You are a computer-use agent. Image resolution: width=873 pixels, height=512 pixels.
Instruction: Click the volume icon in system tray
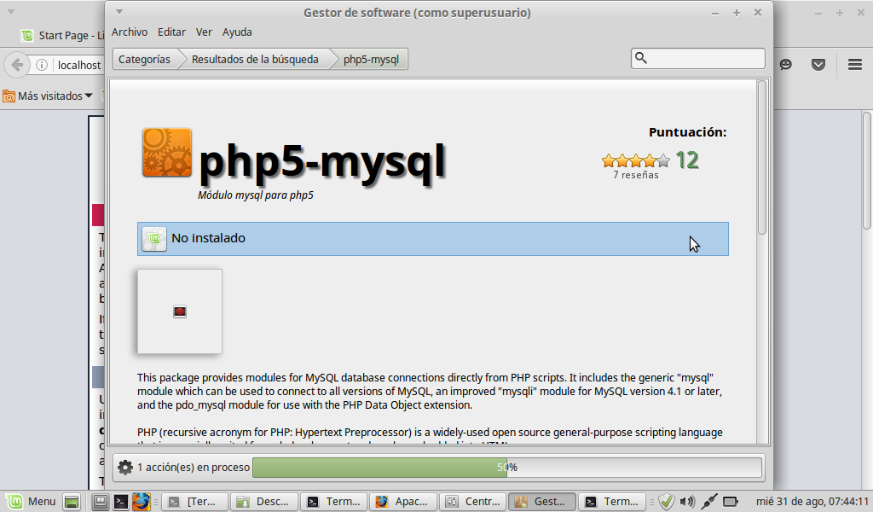point(688,502)
